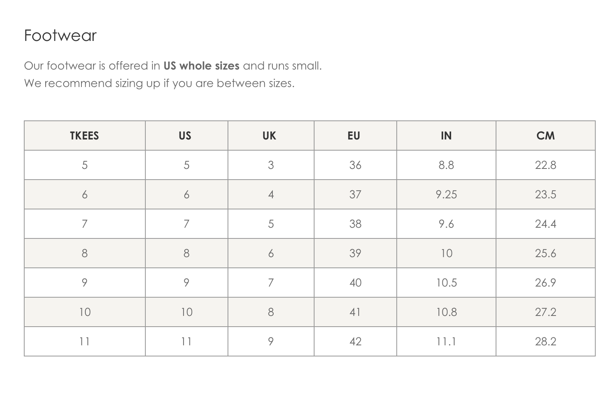Select the 24.4 CM cell
Image resolution: width=610 pixels, height=395 pixels.
pyautogui.click(x=546, y=224)
